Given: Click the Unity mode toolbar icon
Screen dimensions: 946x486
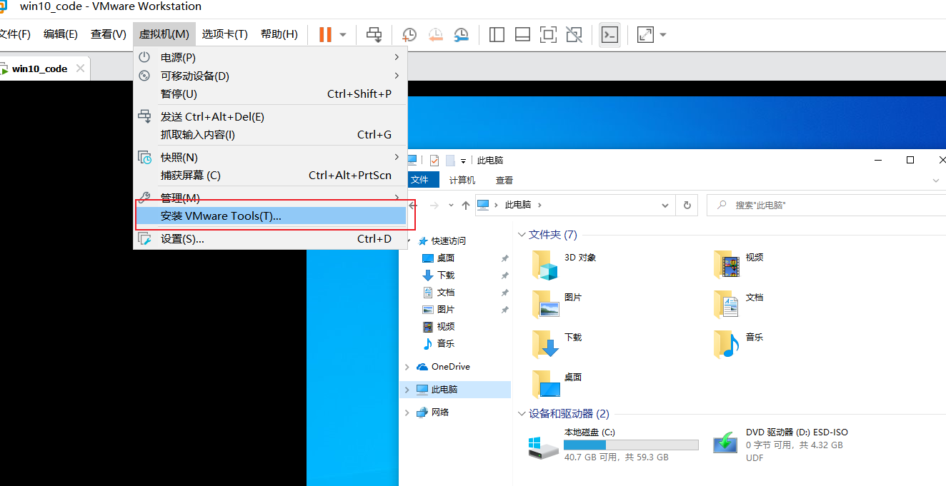Looking at the screenshot, I should tap(574, 34).
